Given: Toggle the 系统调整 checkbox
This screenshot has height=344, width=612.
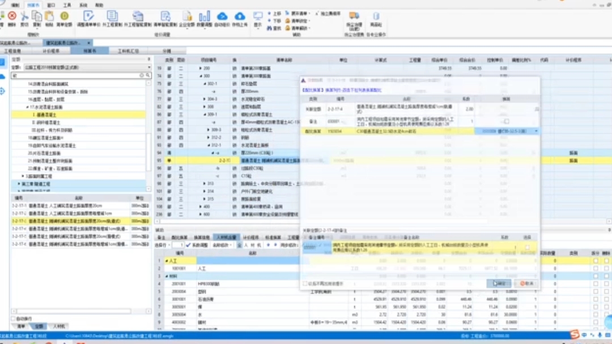Looking at the screenshot, I should pyautogui.click(x=188, y=244).
